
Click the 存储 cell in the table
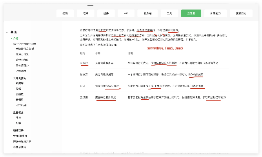(82, 86)
